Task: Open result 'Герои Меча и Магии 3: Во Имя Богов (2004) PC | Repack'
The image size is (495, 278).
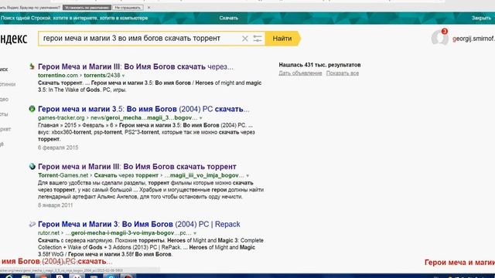Action: [x=139, y=224]
